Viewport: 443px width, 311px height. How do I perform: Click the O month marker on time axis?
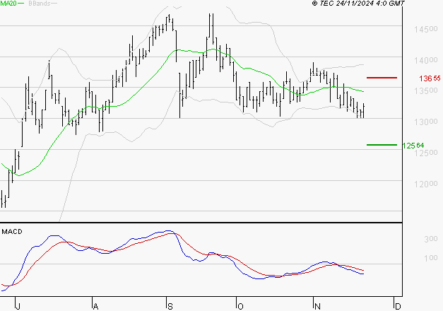240,306
